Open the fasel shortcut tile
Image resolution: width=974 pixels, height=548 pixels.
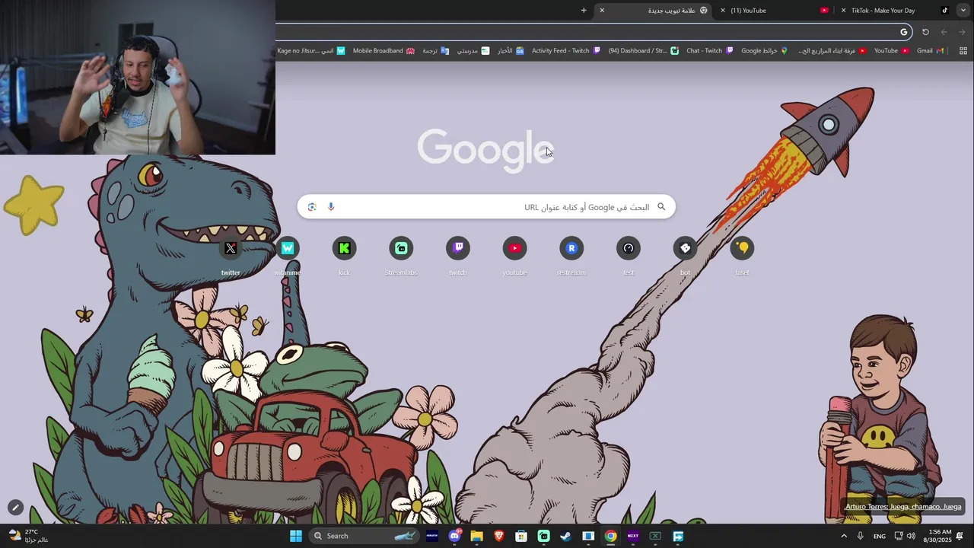(742, 256)
